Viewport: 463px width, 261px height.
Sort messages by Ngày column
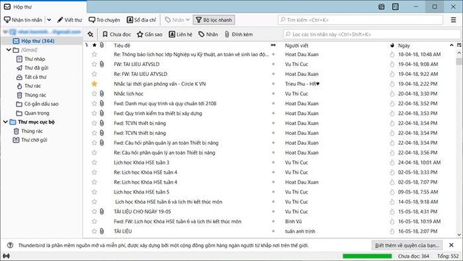(x=404, y=46)
